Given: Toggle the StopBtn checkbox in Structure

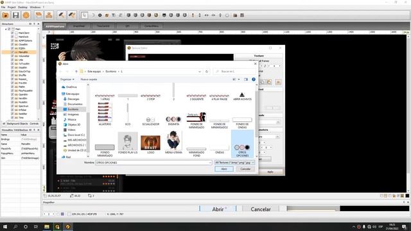Looking at the screenshot, I should point(12,67).
